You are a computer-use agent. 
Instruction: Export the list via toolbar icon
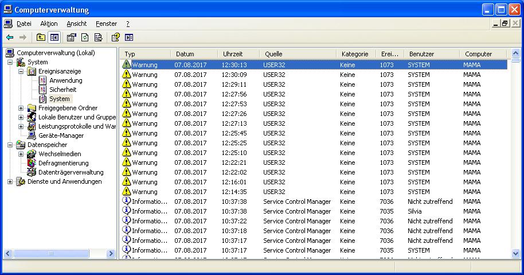point(98,37)
